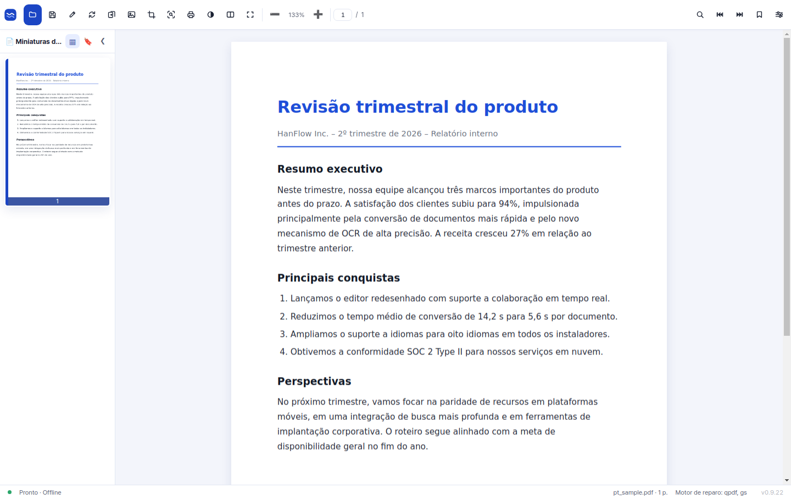Click the 'pt_sample.pdf · 1 p.' status text
791x499 pixels.
(x=640, y=492)
